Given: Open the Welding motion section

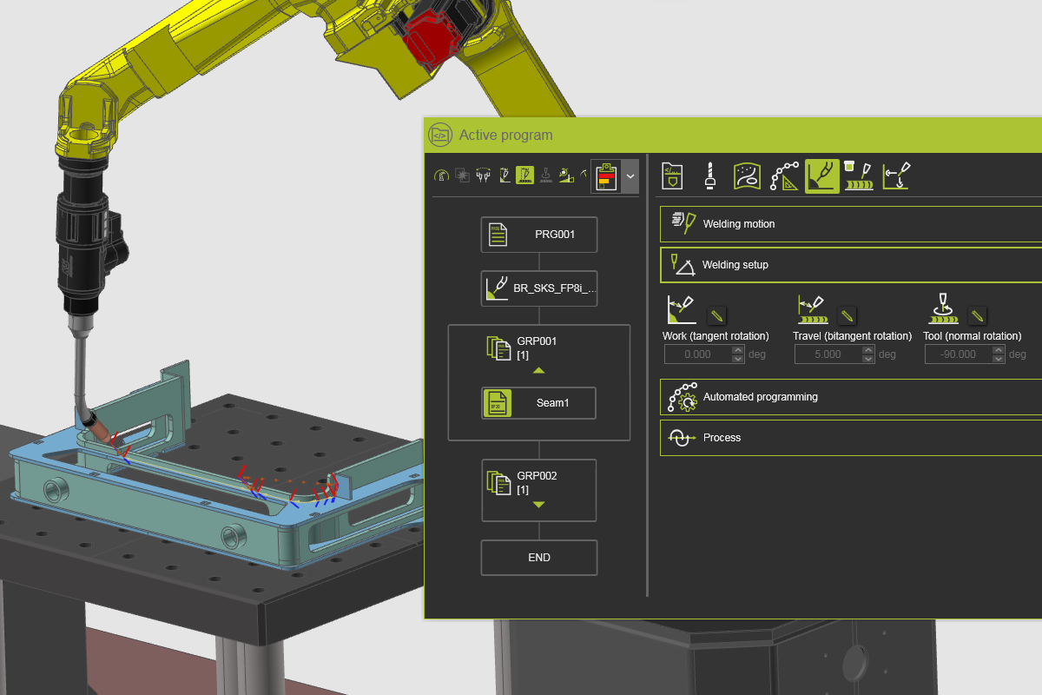Looking at the screenshot, I should (x=738, y=224).
